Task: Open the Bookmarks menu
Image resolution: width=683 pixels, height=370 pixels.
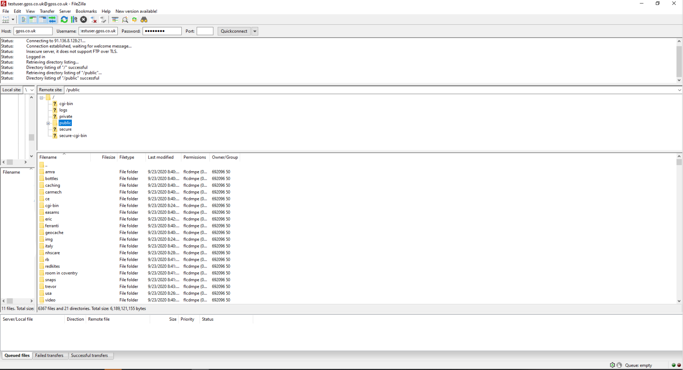Action: [86, 11]
